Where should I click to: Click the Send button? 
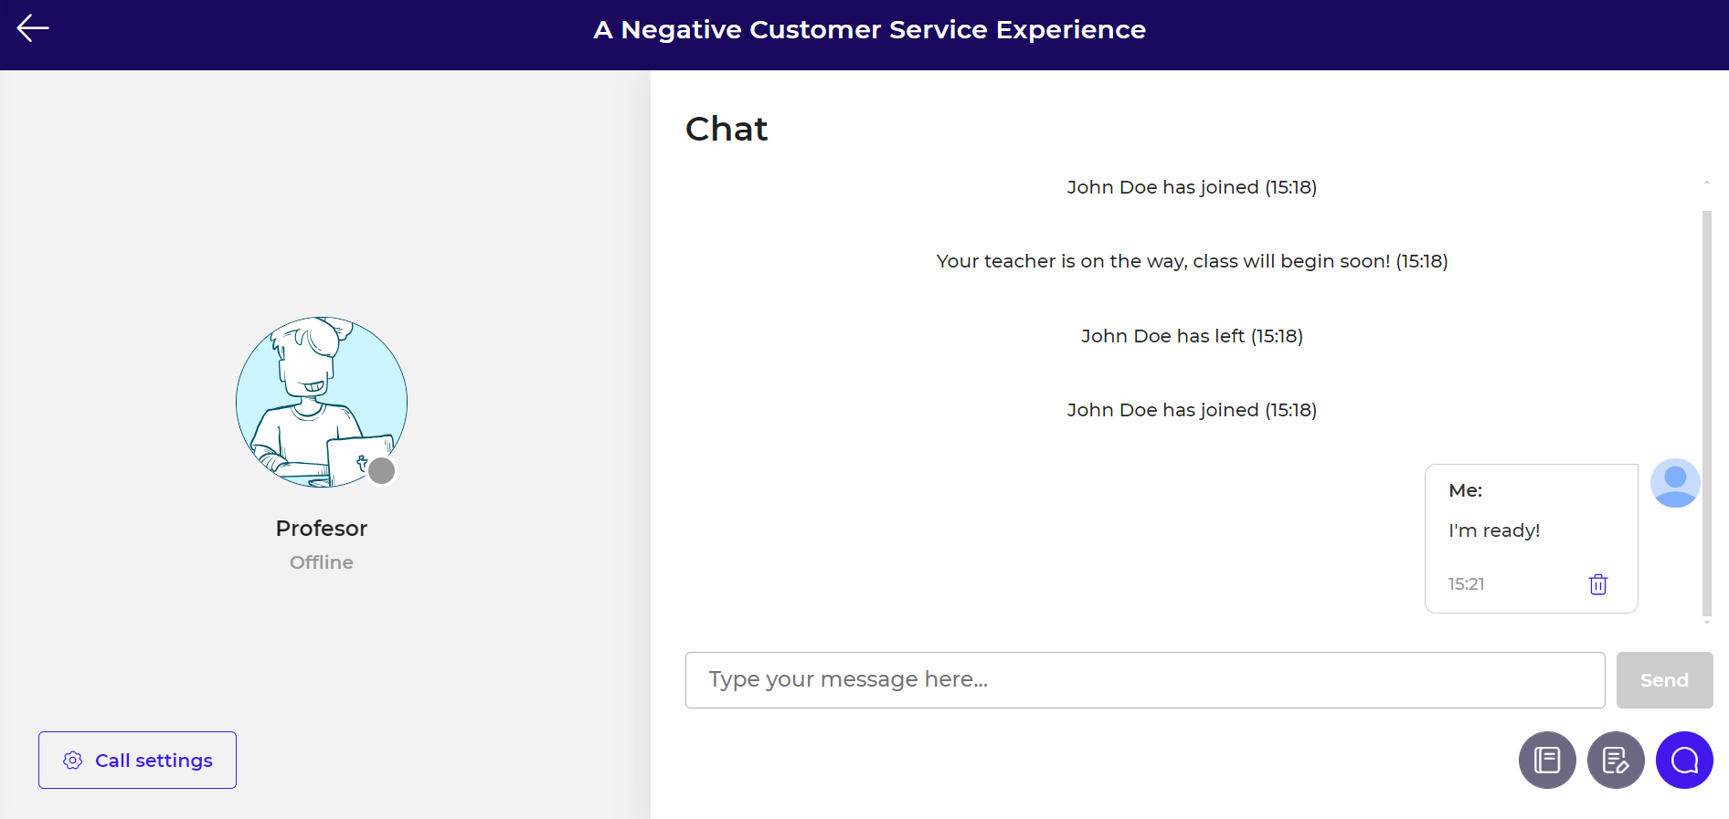(1664, 680)
